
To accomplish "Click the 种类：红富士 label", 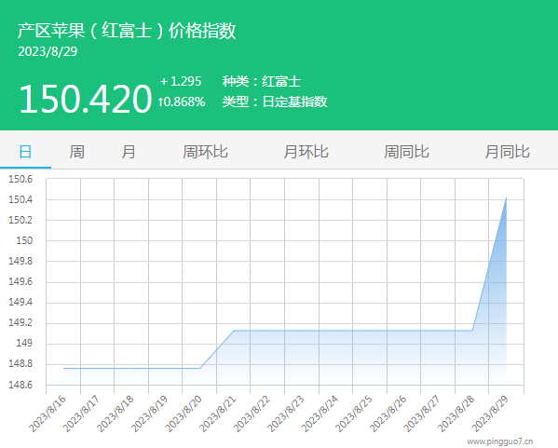I will [262, 81].
